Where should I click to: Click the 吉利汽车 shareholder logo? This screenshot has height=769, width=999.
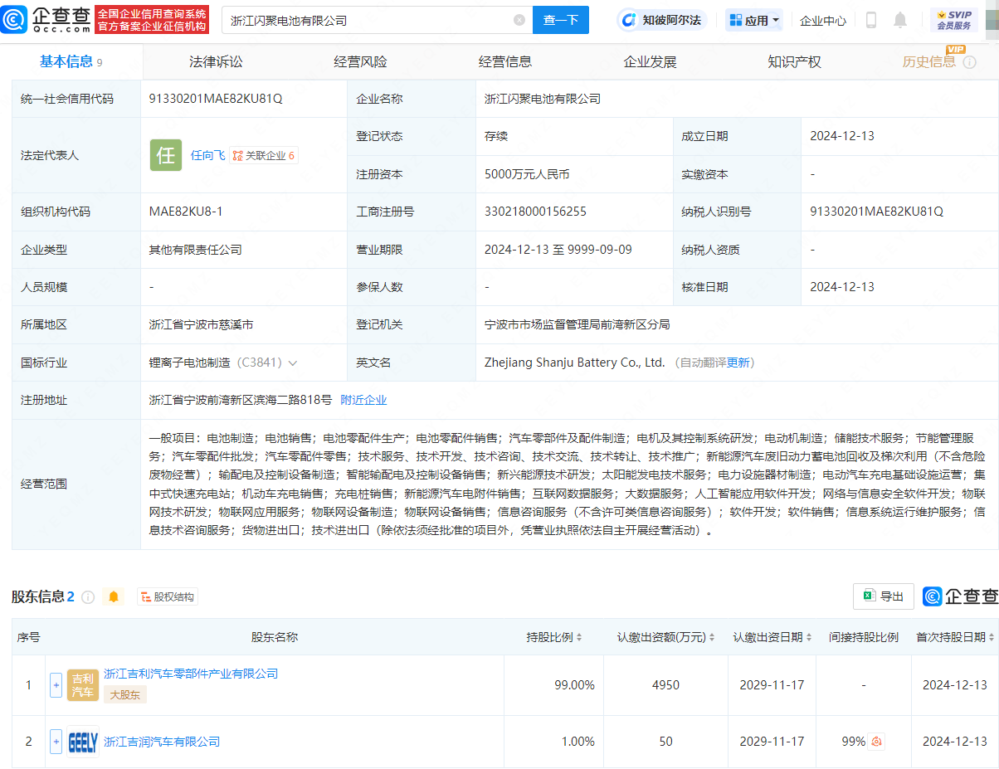tap(82, 685)
